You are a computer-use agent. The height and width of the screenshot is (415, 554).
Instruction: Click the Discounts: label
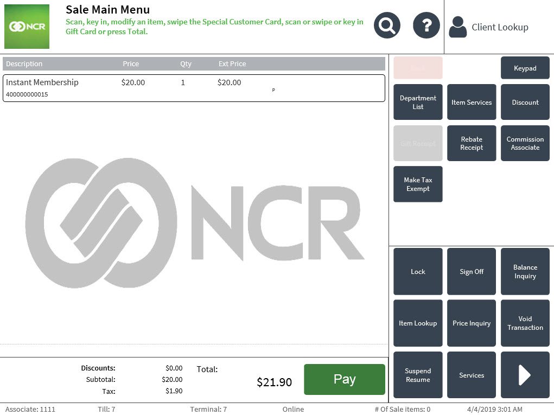(x=98, y=368)
